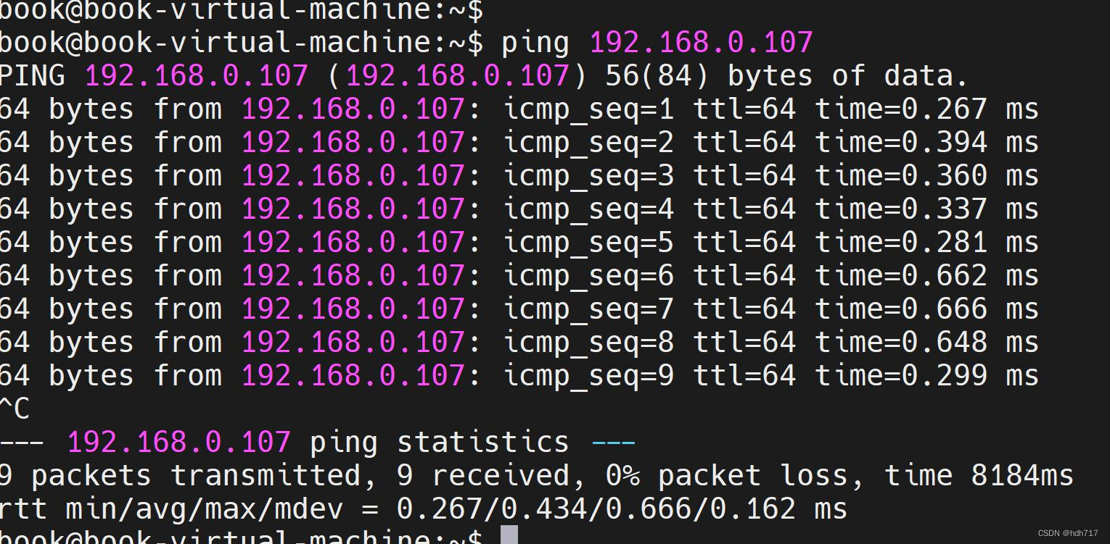Click the ^C interrupt line
This screenshot has height=544, width=1110.
(15, 409)
